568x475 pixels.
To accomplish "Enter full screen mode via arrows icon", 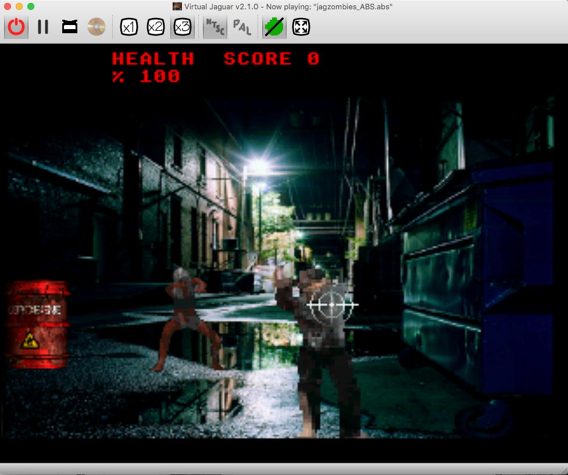I will pyautogui.click(x=301, y=27).
